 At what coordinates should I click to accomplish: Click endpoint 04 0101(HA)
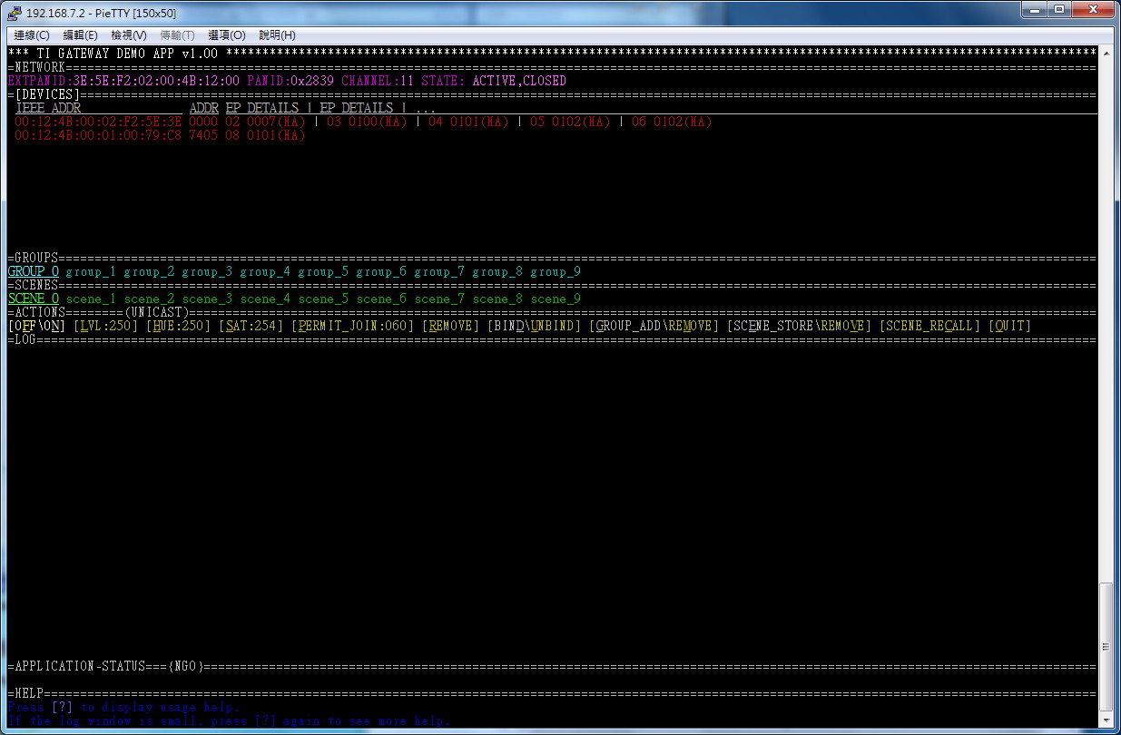pyautogui.click(x=468, y=122)
